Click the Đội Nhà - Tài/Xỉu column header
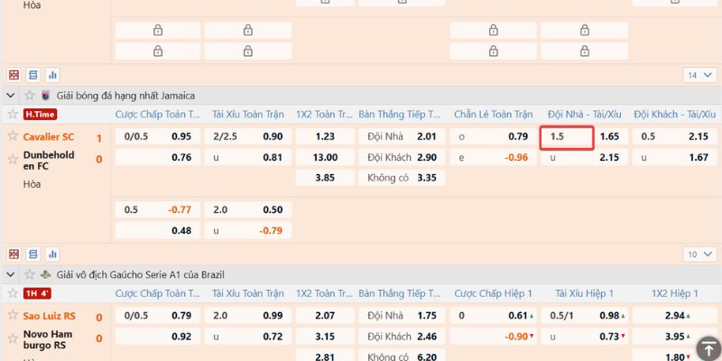722x361 pixels. (584, 115)
